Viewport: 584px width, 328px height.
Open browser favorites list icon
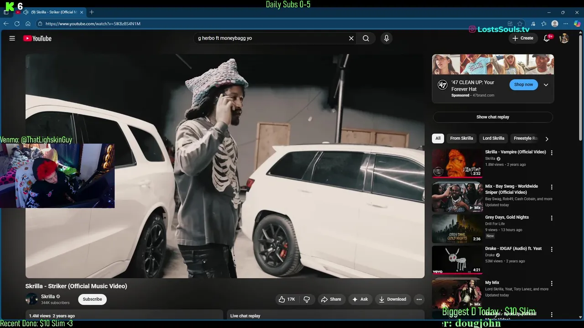(x=543, y=24)
